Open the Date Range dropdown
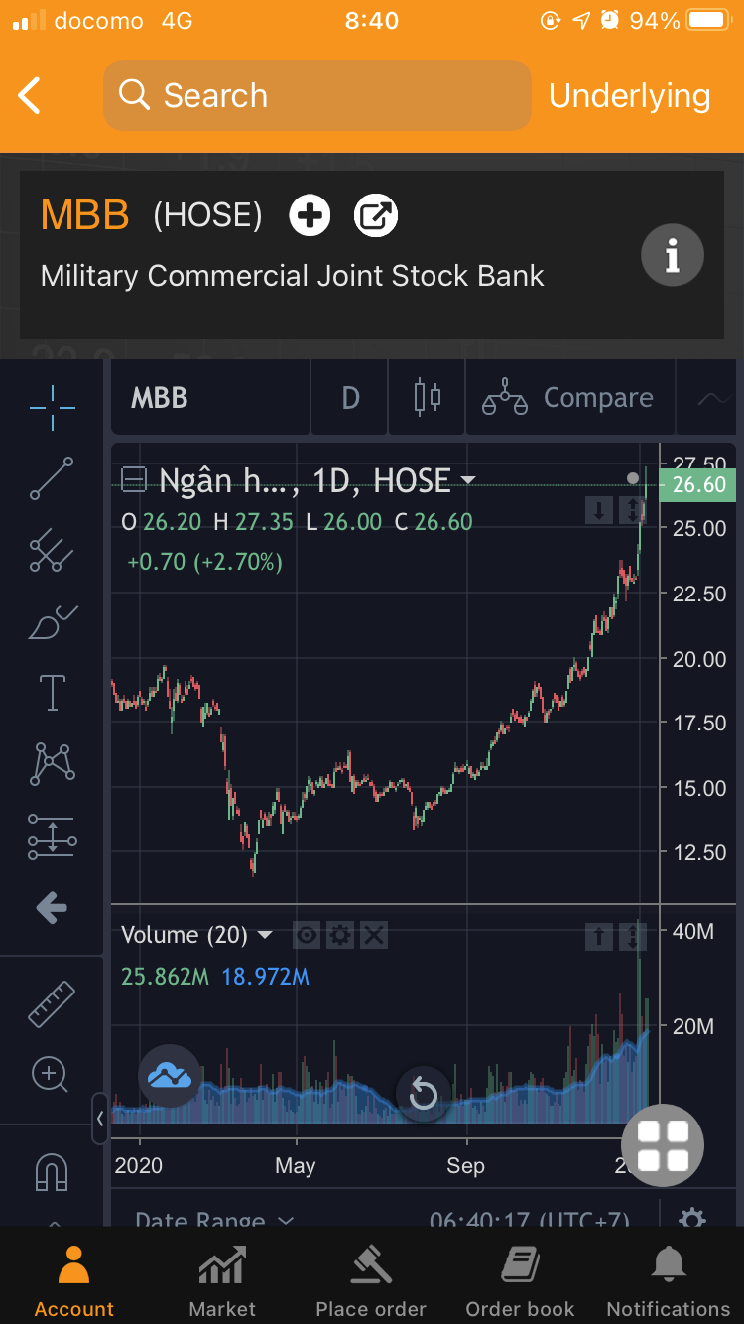The height and width of the screenshot is (1324, 744). click(x=214, y=1221)
